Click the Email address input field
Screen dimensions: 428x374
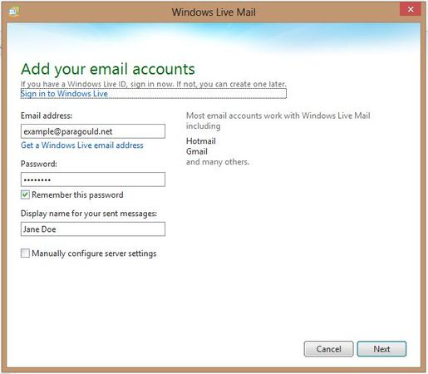(x=93, y=131)
